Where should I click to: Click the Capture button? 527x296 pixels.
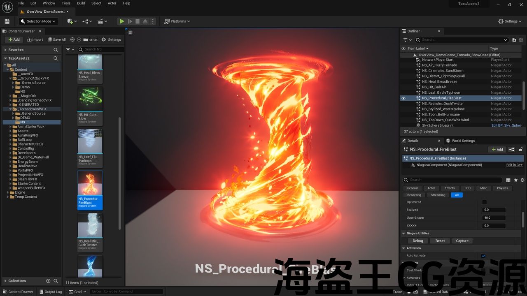coord(462,241)
